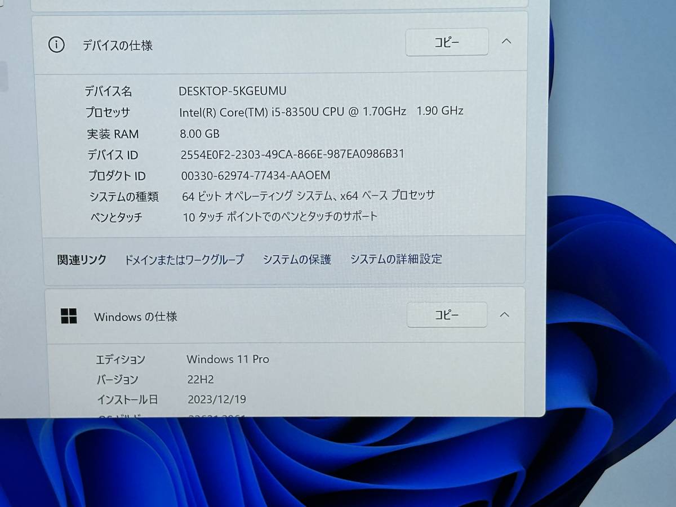Click the プロセッサ label
Screen dimensions: 676x507
[108, 112]
